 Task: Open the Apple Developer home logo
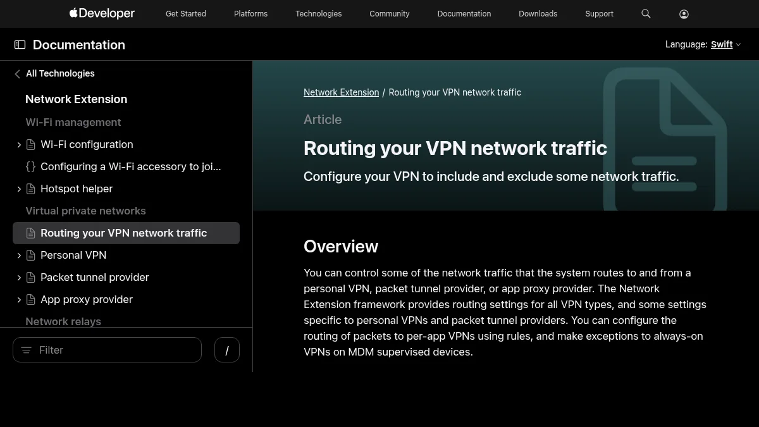(x=102, y=13)
